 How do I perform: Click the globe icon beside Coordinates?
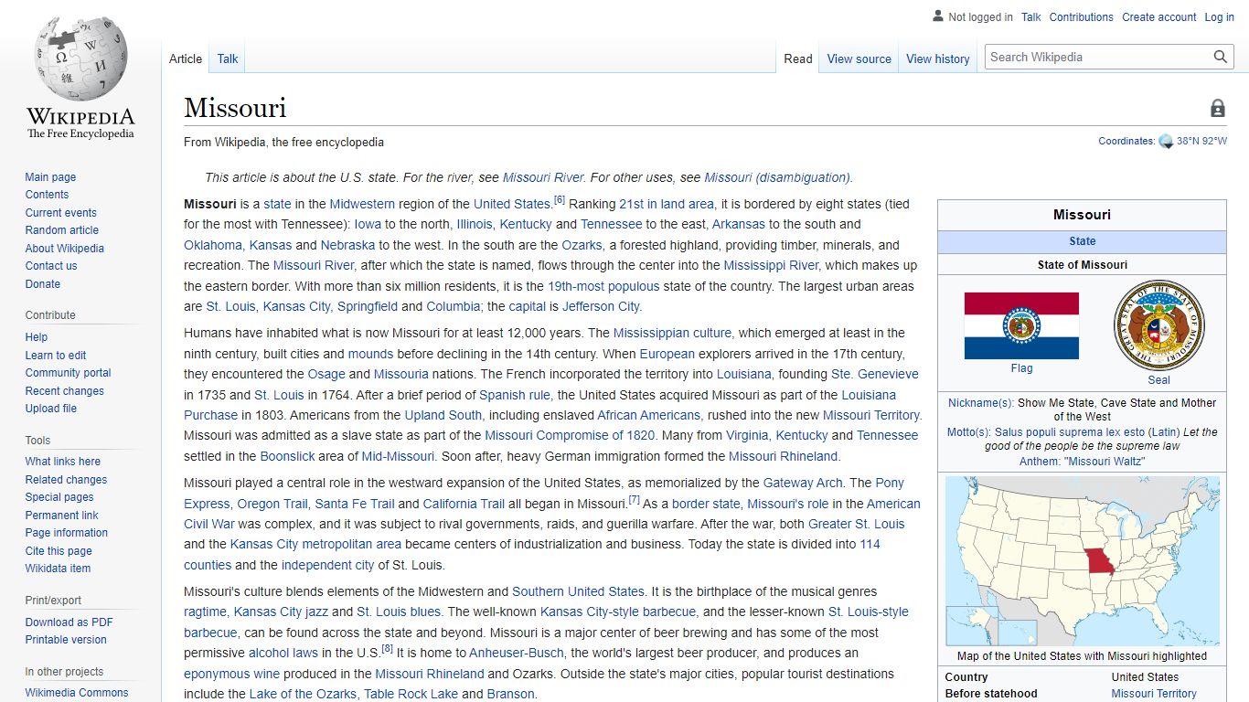pyautogui.click(x=1166, y=142)
